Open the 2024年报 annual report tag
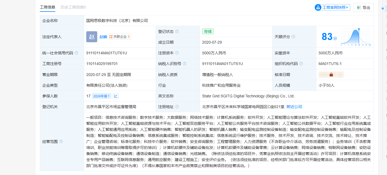This screenshot has width=387, height=175. click(102, 96)
